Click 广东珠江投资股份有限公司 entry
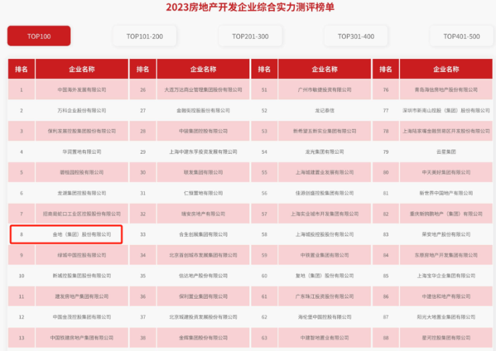Viewport: 496px width, 351px height. pyautogui.click(x=325, y=297)
